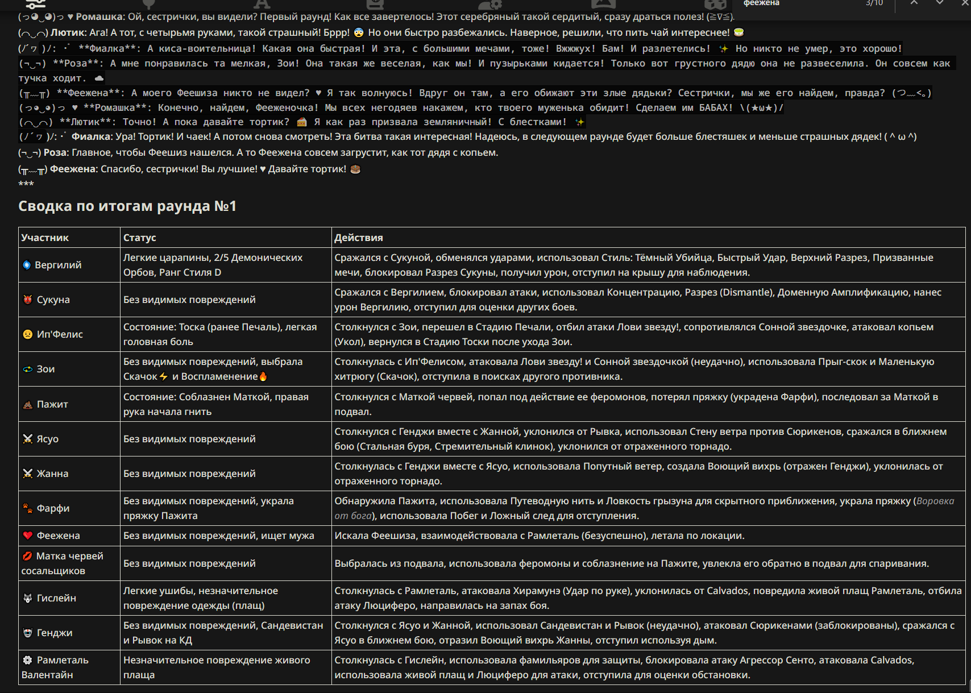Click status 'Легкие ушибы, незначительное повреждение одежды'
Viewport: 971px width, 693px height.
click(x=226, y=598)
